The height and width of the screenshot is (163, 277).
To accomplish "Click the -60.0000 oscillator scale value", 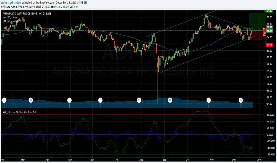I will tap(270, 154).
